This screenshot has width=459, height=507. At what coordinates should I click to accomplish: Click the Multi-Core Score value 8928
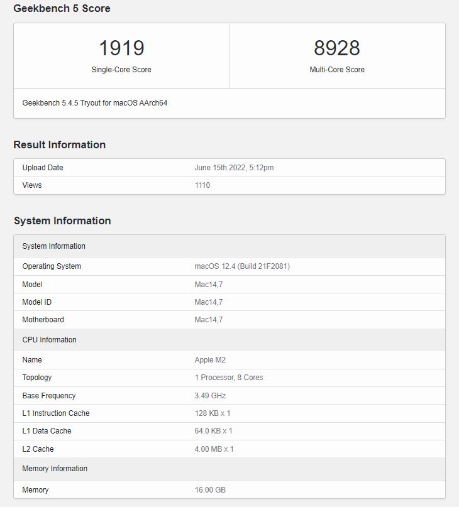point(336,48)
